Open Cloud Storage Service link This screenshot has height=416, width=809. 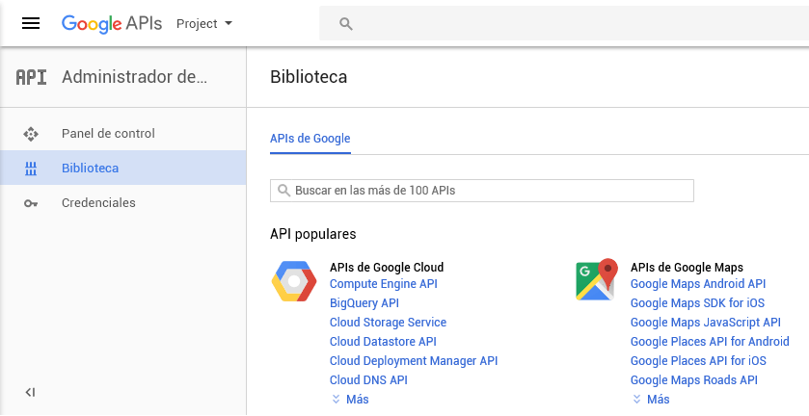point(388,323)
